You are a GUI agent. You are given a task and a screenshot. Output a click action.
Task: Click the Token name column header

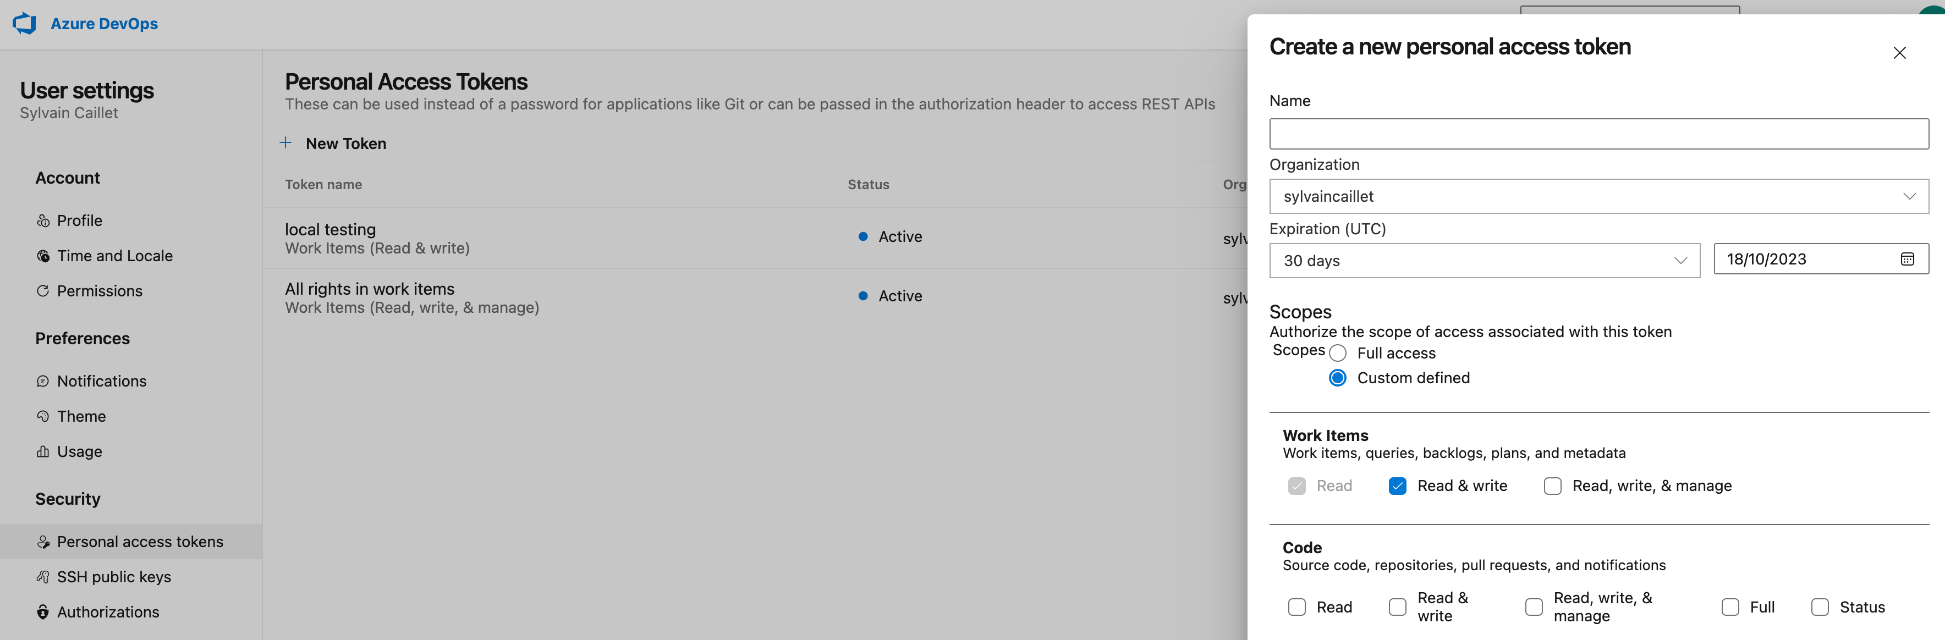click(323, 185)
